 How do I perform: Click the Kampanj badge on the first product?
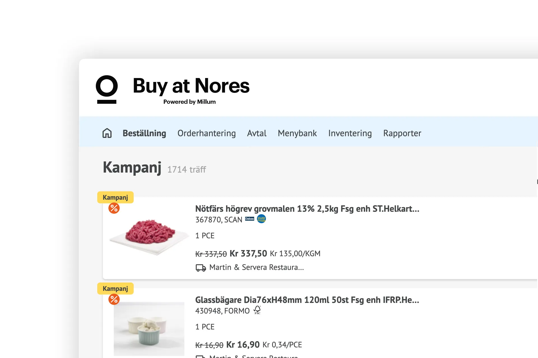115,197
